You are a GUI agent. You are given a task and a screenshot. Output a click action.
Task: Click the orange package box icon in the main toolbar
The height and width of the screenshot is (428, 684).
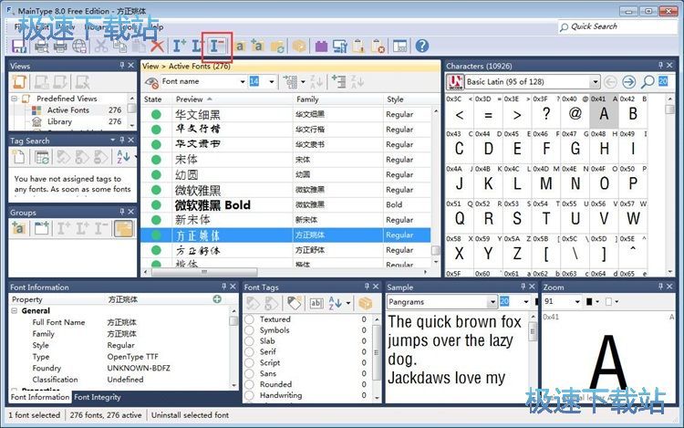pyautogui.click(x=299, y=46)
